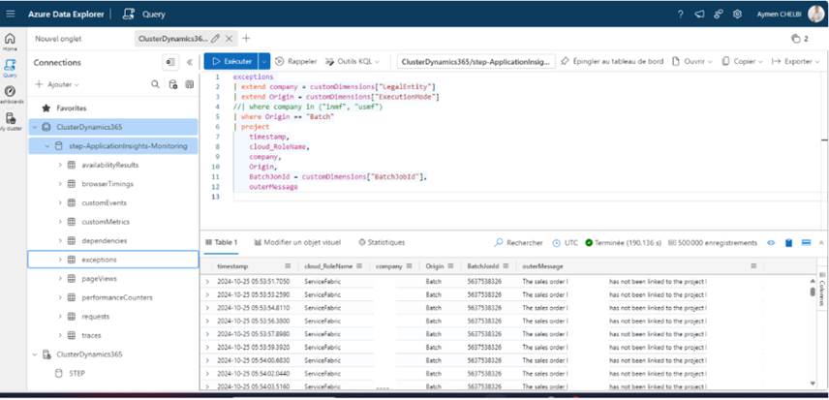
Task: Collapse the Connections pane with double chevron
Action: point(189,62)
